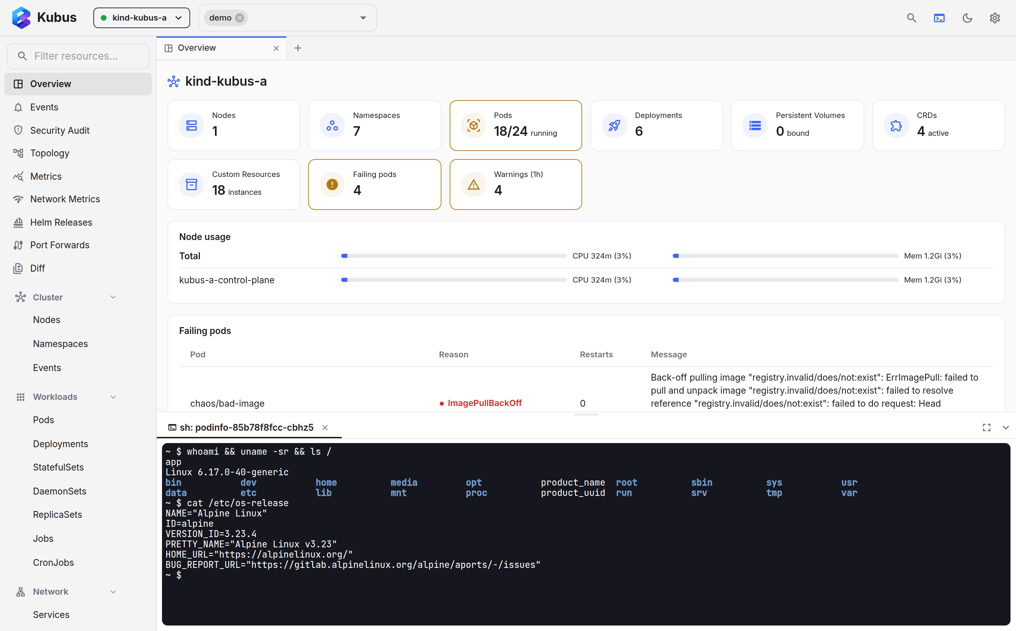
Task: Remove the demo namespace chip
Action: (240, 18)
